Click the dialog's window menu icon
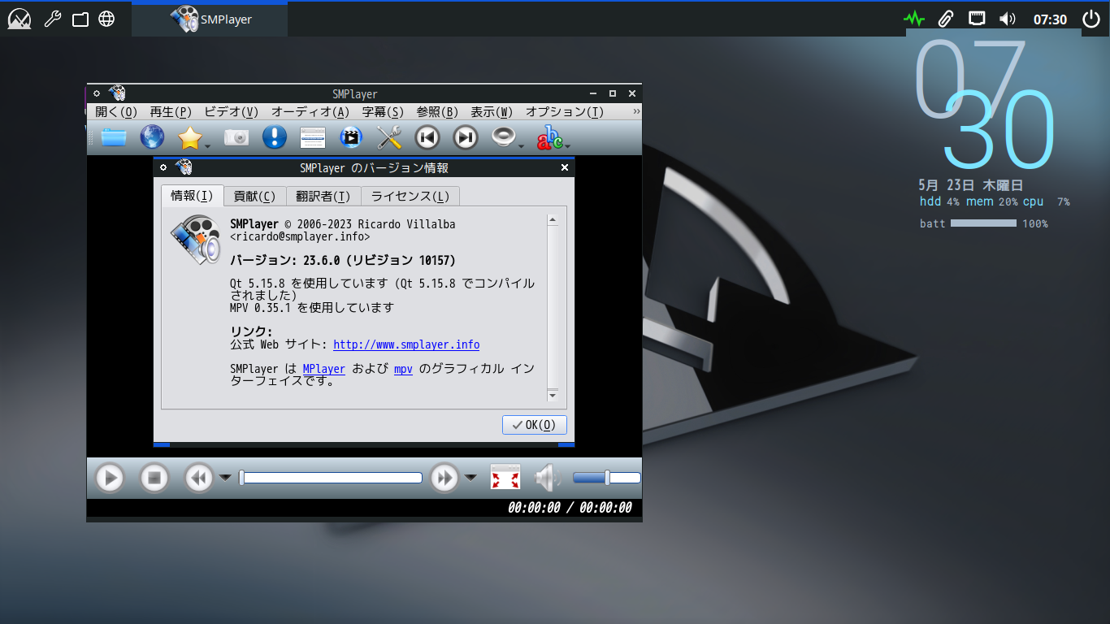Image resolution: width=1110 pixels, height=624 pixels. click(163, 167)
